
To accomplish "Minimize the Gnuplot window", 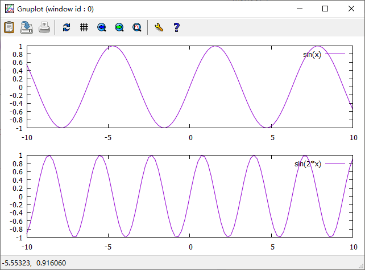I will (x=300, y=9).
